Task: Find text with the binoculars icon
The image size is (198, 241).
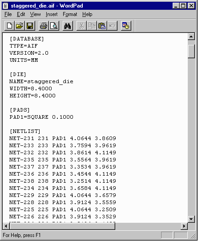Action: 68,26
